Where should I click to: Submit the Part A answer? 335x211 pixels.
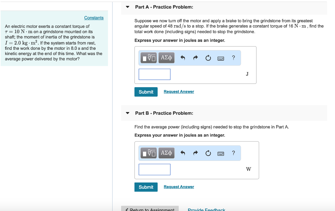[x=146, y=92]
